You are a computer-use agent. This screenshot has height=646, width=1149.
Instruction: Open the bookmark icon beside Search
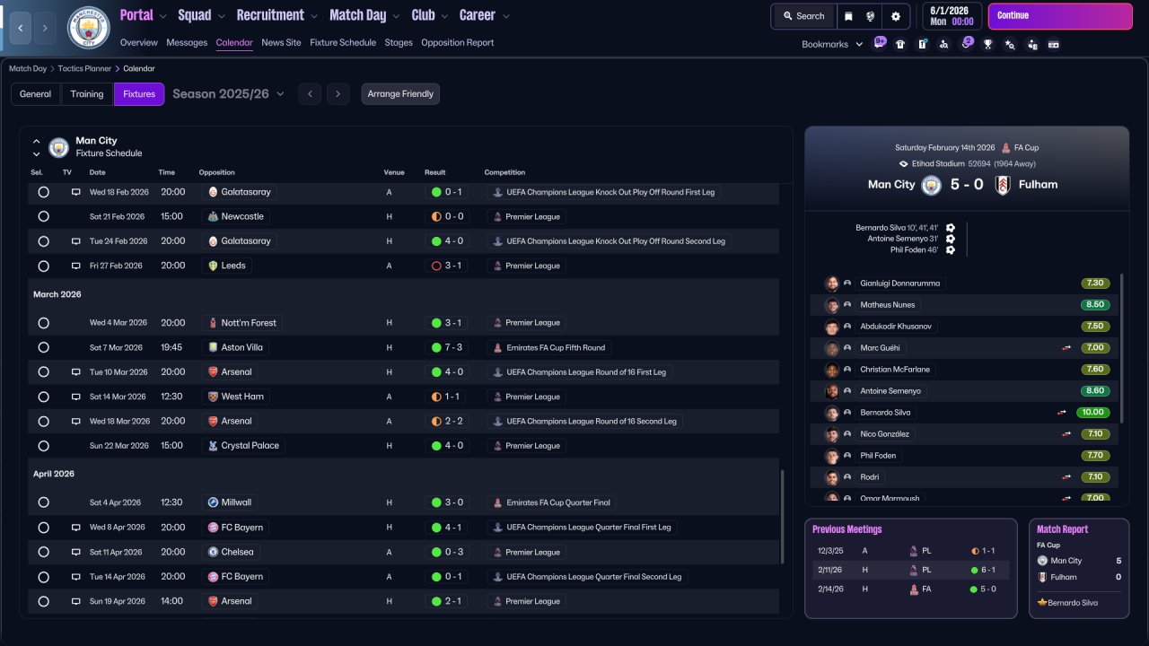coord(848,16)
